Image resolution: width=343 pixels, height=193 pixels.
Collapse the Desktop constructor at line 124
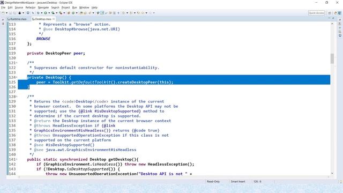point(17,77)
